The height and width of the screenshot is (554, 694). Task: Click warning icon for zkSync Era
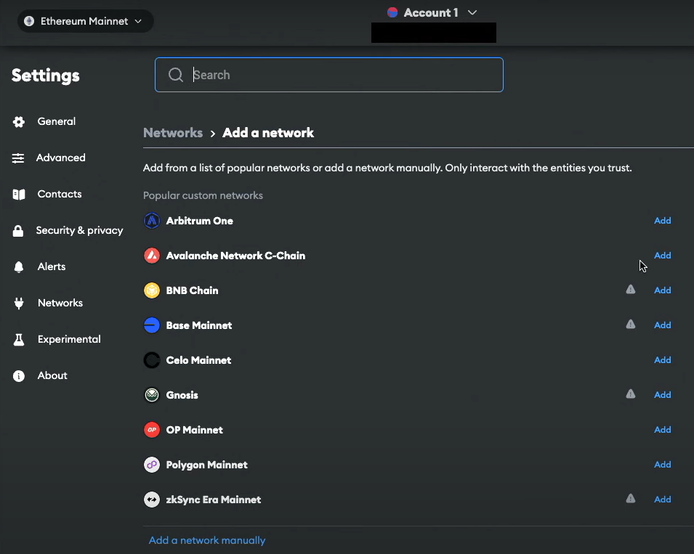(631, 499)
